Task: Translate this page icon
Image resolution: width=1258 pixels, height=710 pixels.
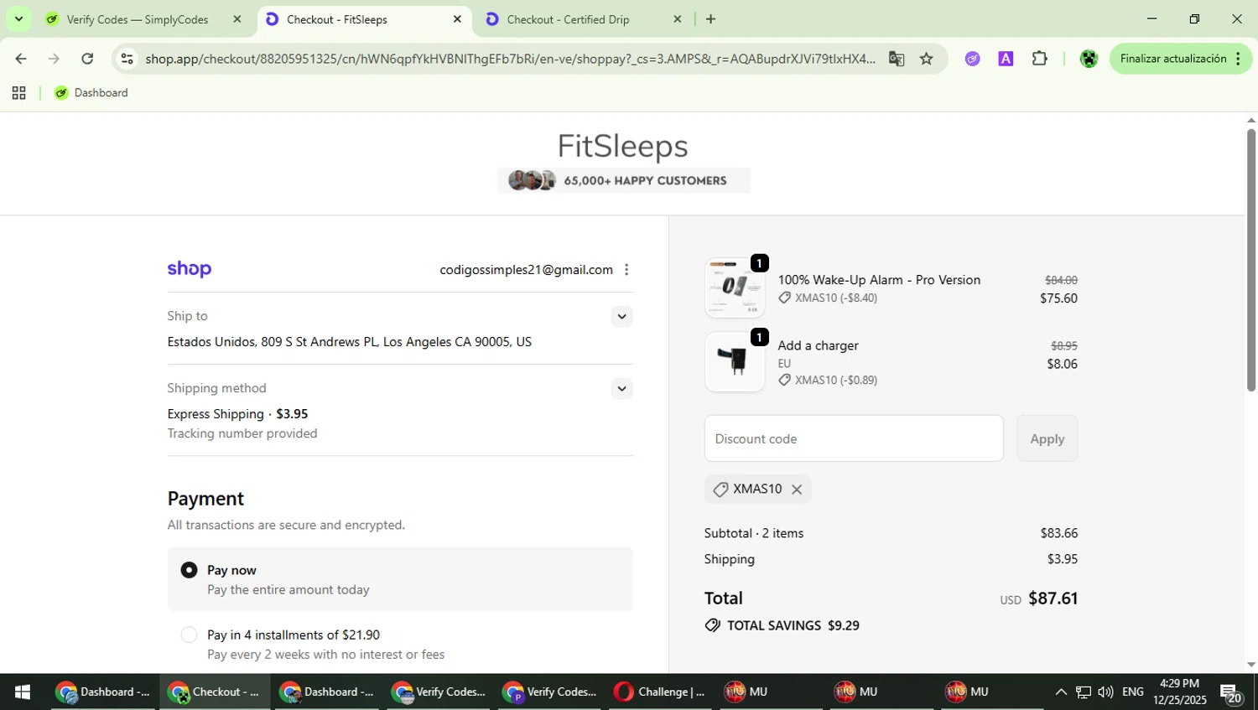Action: click(897, 59)
